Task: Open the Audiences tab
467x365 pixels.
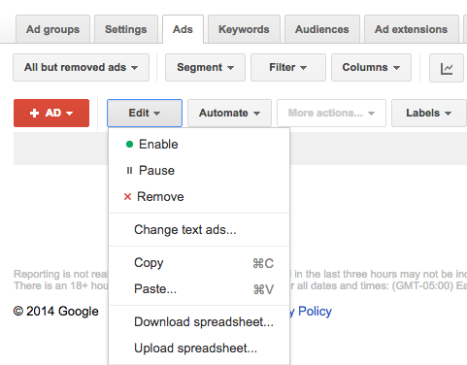Action: pyautogui.click(x=322, y=29)
